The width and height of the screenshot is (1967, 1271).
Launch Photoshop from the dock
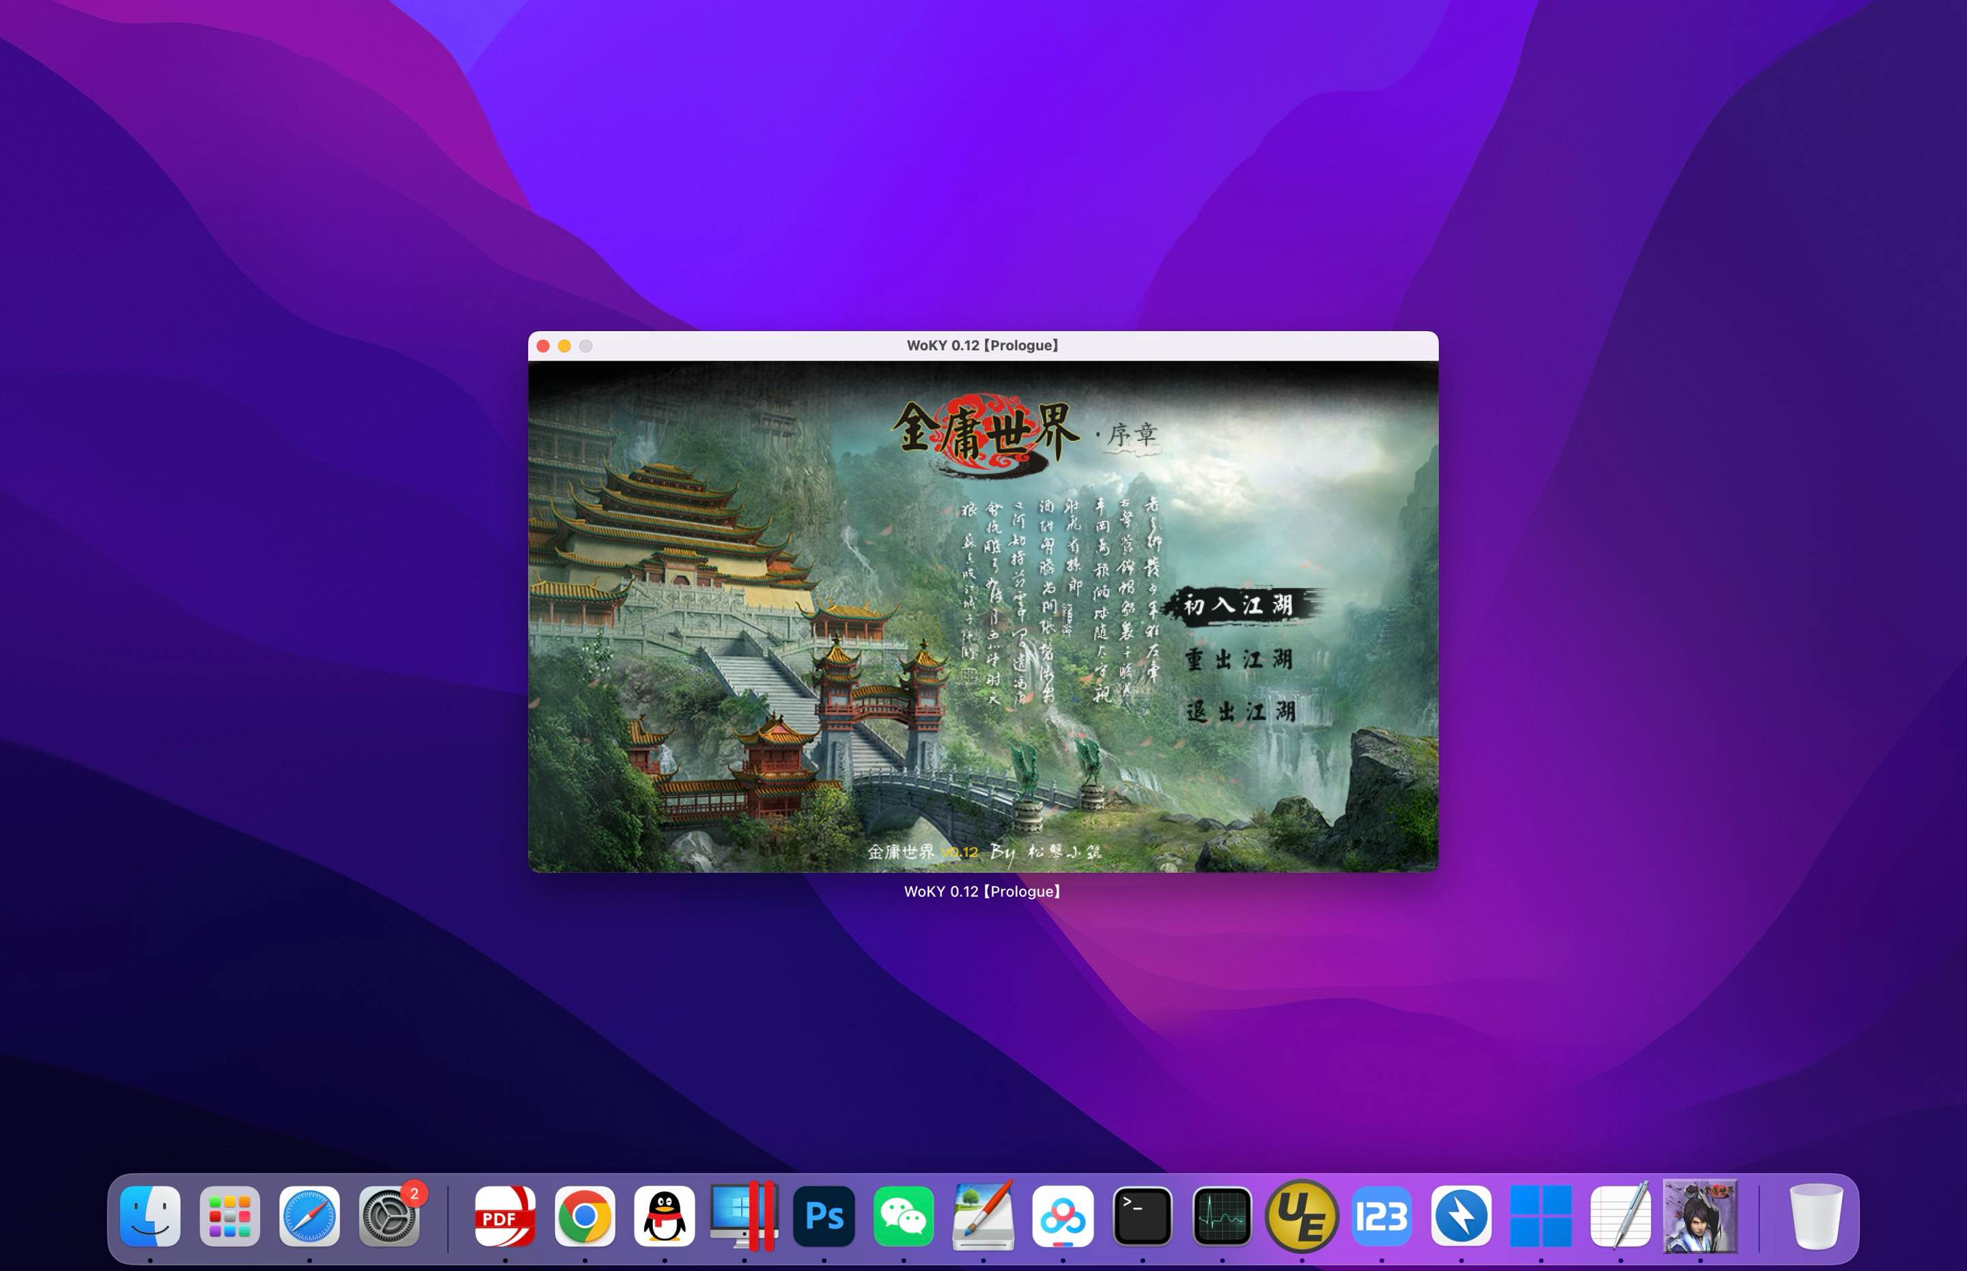click(x=824, y=1216)
